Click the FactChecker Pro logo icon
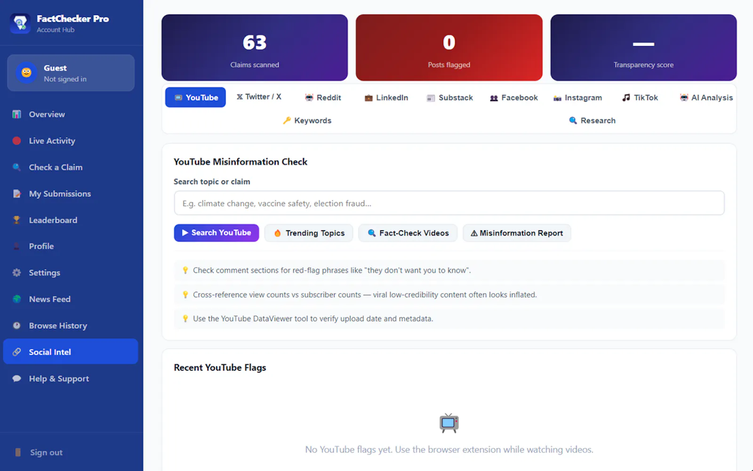This screenshot has width=753, height=471. click(20, 23)
